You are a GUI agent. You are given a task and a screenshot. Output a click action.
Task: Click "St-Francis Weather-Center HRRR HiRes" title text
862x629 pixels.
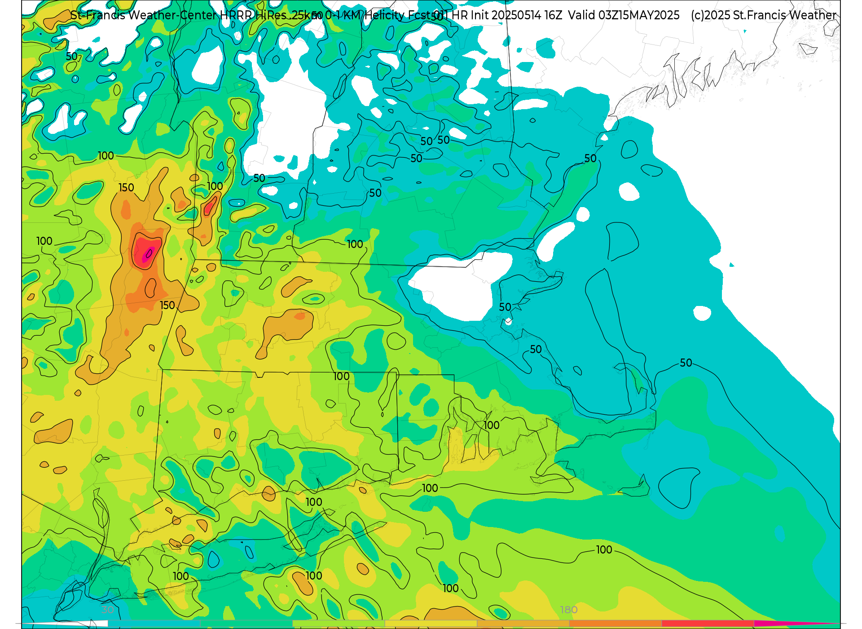179,15
